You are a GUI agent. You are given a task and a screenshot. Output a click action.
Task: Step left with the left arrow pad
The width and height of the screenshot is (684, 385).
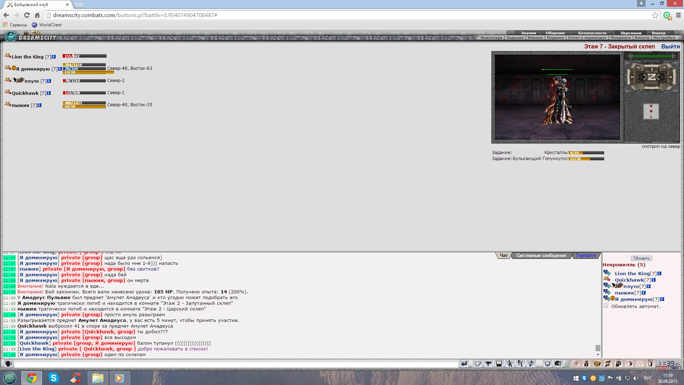point(632,77)
